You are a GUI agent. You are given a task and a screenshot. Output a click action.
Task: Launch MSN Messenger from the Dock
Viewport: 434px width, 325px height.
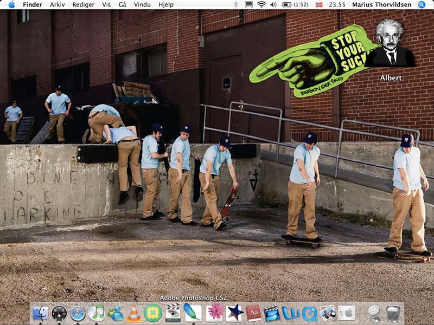pyautogui.click(x=116, y=313)
